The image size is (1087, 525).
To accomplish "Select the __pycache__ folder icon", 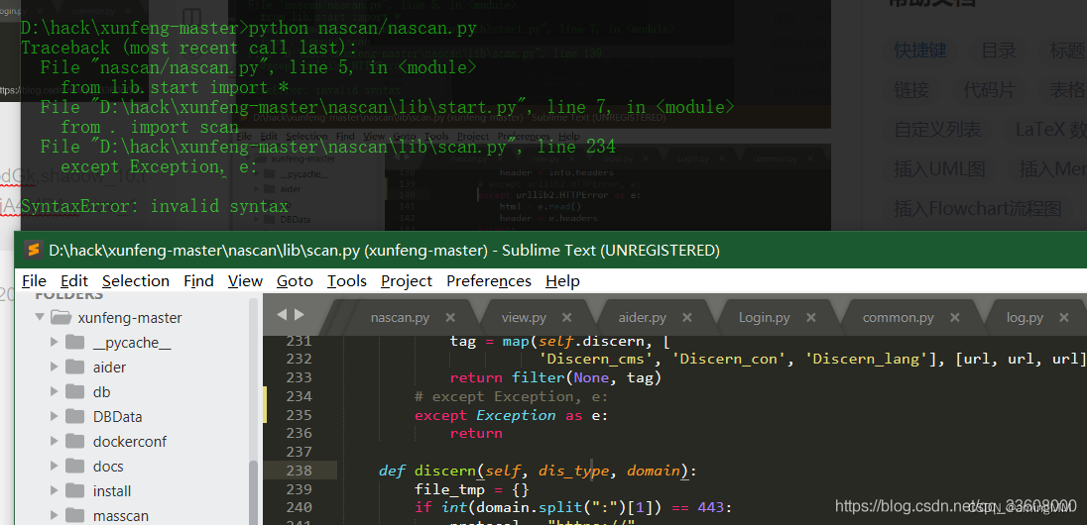I will [x=74, y=342].
